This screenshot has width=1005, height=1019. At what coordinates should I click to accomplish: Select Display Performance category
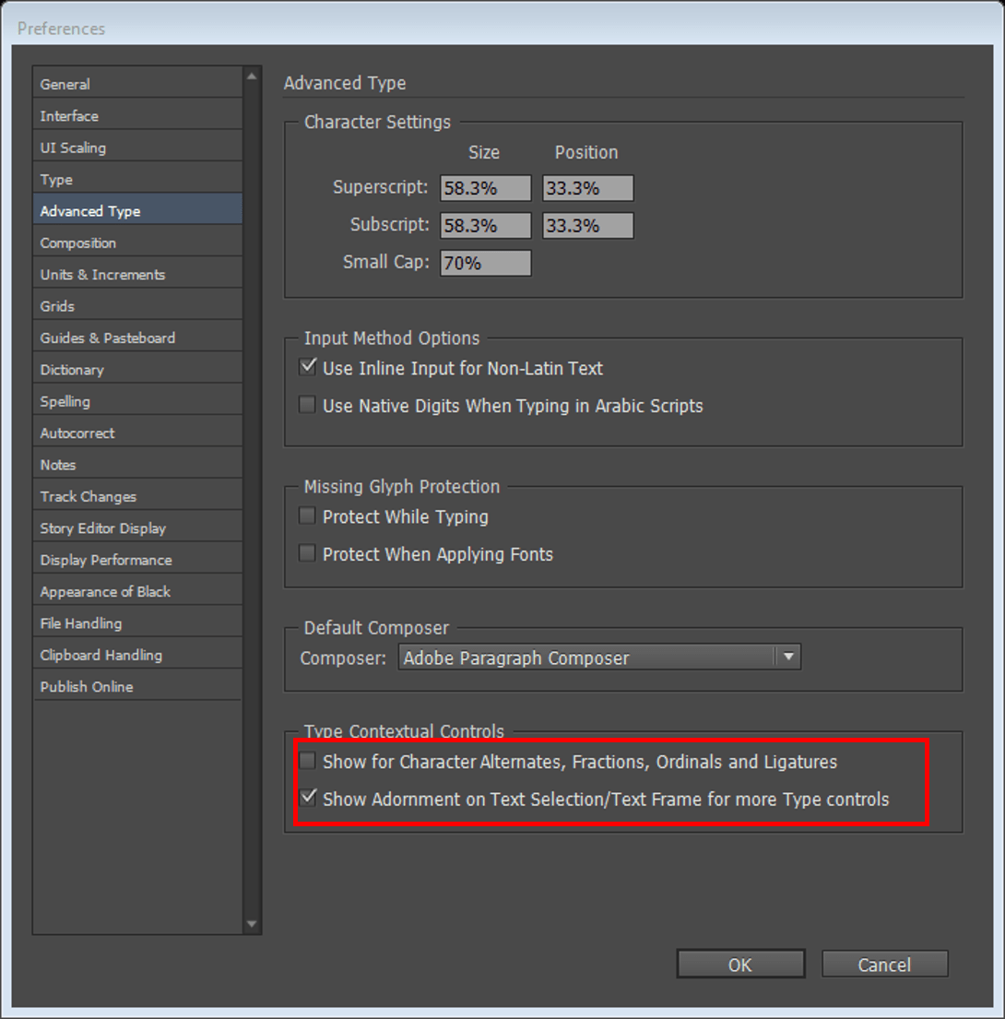click(x=137, y=560)
